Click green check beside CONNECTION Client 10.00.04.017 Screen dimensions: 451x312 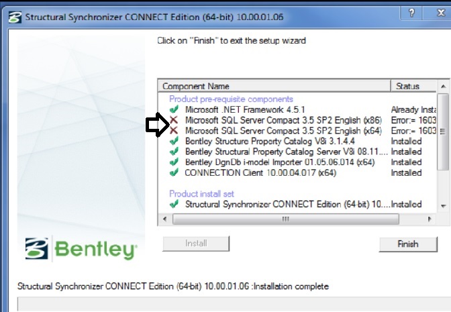tap(174, 172)
